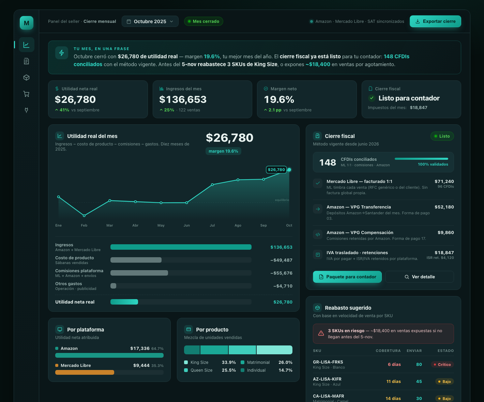Click the card icon beside Por producto
Screen dimensions: 484x402
tap(188, 329)
